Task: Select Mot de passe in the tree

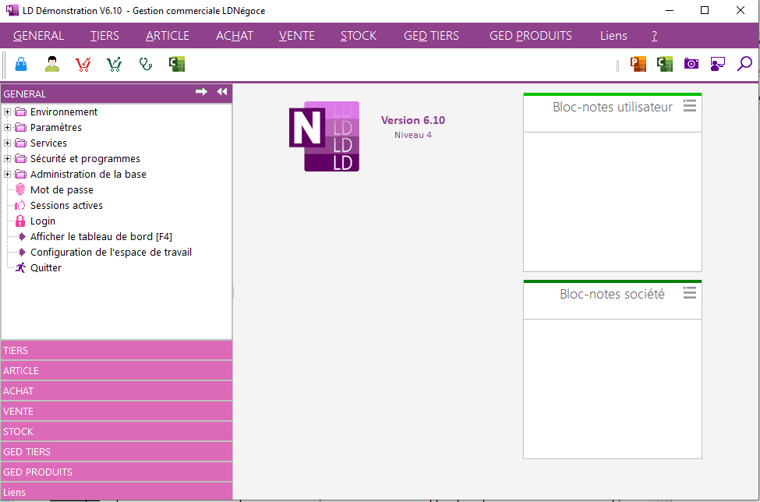Action: pos(62,190)
